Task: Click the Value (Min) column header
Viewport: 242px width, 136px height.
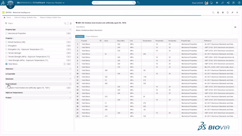Action: pyautogui.click(x=122, y=41)
